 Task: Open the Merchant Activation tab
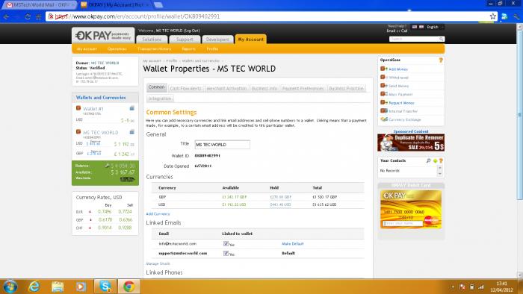pos(226,89)
